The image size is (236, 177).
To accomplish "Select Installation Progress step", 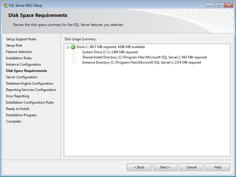I will (x=21, y=115).
